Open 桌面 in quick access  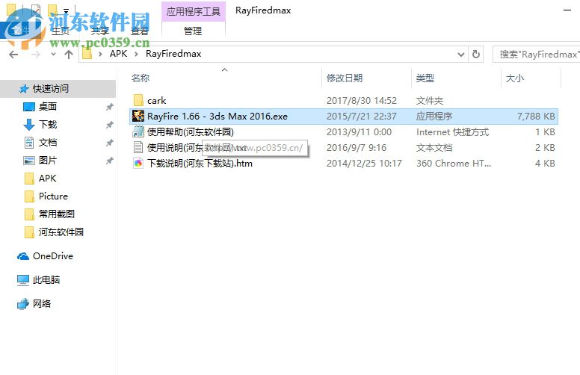pos(48,107)
